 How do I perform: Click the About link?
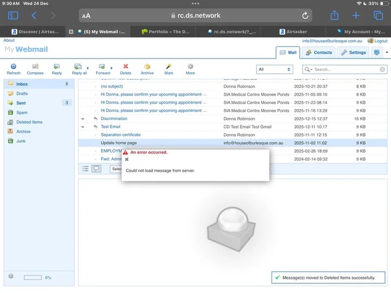[9, 40]
